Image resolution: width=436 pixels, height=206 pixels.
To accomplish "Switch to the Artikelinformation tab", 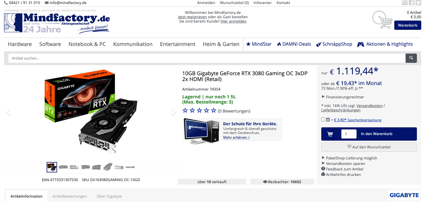I will coord(27,196).
